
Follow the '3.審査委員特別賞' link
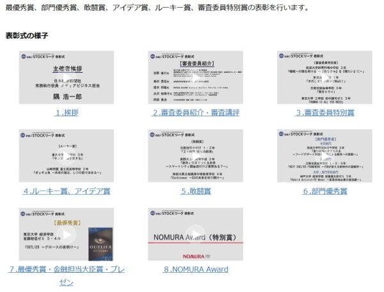click(x=324, y=112)
